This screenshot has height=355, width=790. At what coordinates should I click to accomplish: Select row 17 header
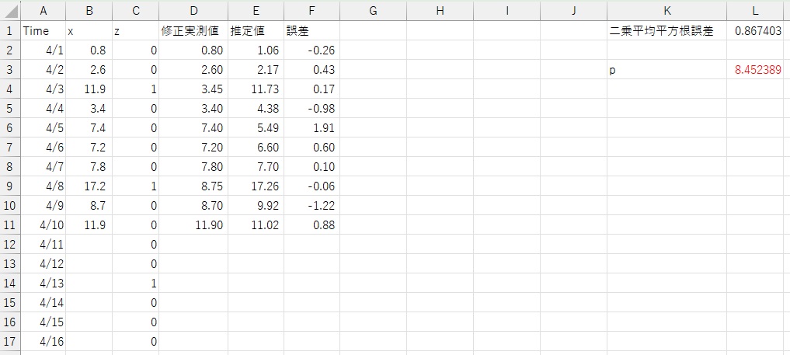pos(9,342)
